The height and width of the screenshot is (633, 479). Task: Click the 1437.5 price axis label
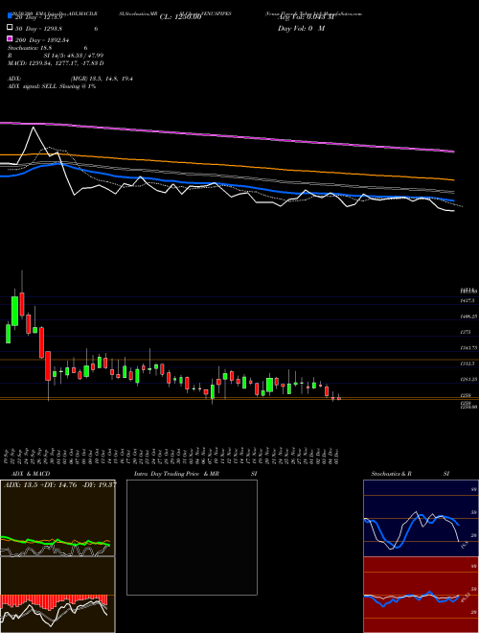coord(468,300)
